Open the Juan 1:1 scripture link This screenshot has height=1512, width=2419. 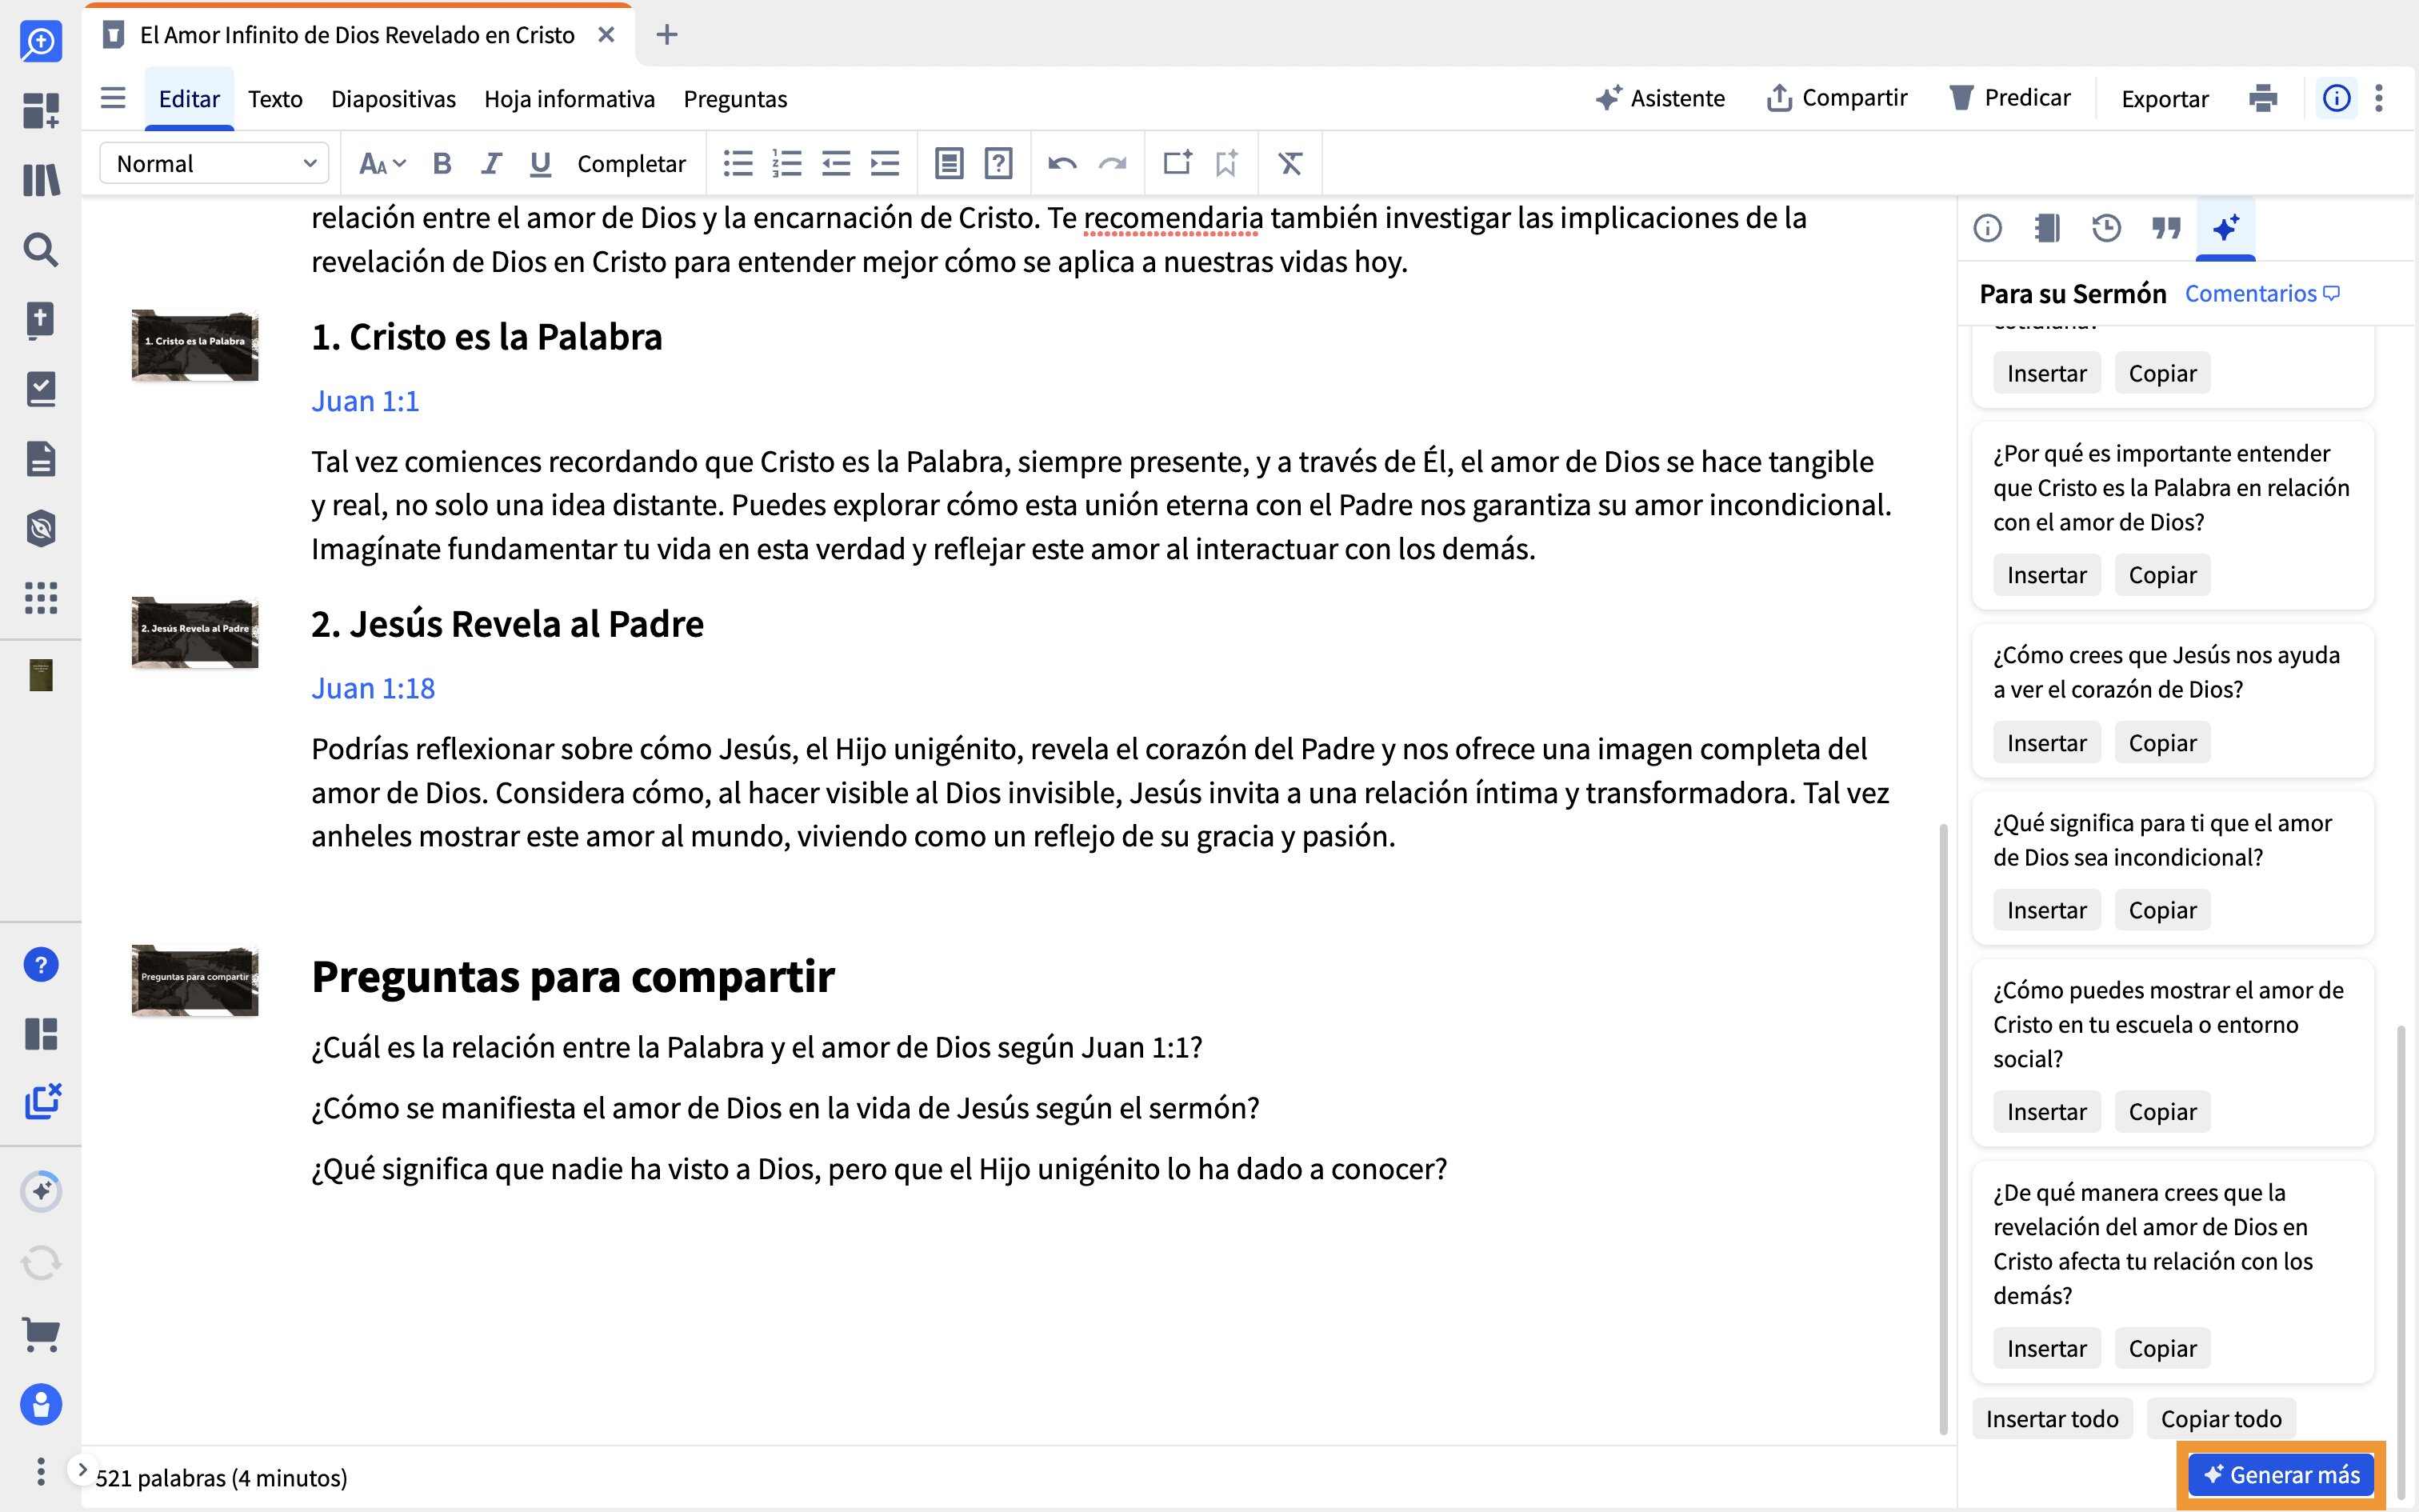[x=365, y=401]
